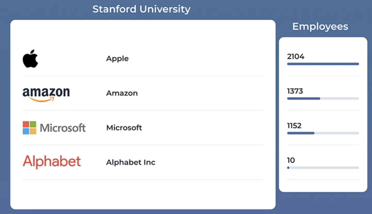The height and width of the screenshot is (214, 372).
Task: Click the Microsoft logo
Action: coord(54,128)
